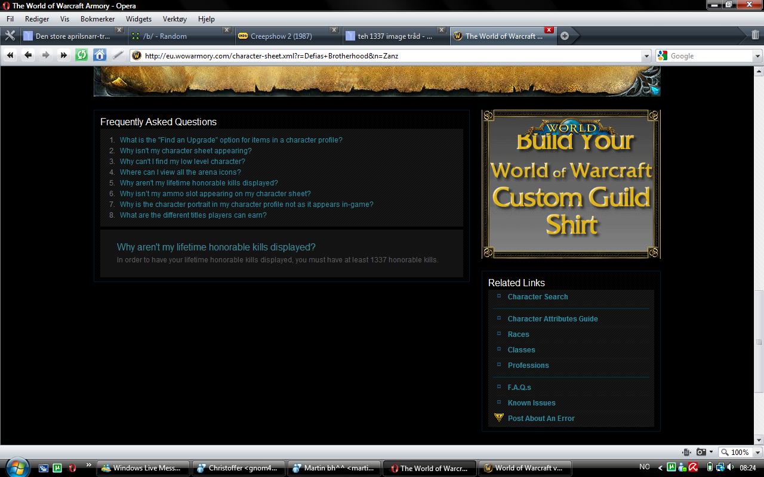Open the Martin bh^^ chat taskbar button
Screen dimensions: 764x477
(334, 468)
